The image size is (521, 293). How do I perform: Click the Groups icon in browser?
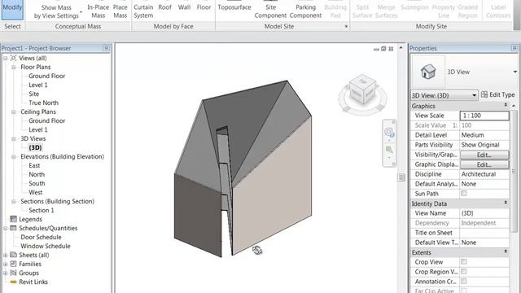pyautogui.click(x=13, y=273)
